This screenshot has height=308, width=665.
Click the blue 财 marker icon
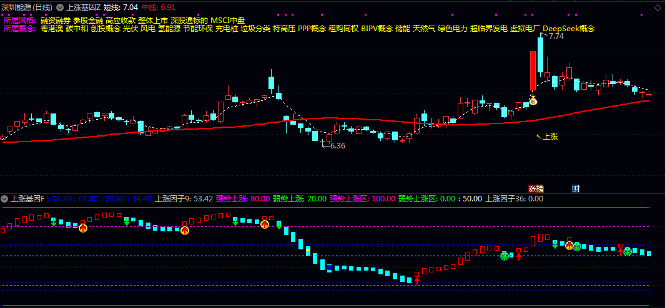576,189
